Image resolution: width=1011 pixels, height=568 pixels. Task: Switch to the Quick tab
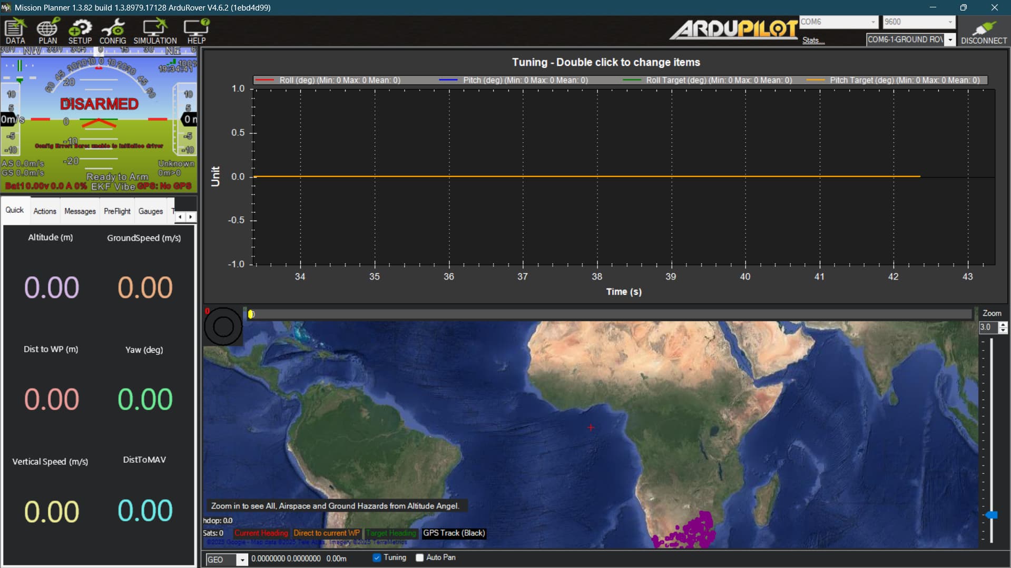click(x=15, y=210)
